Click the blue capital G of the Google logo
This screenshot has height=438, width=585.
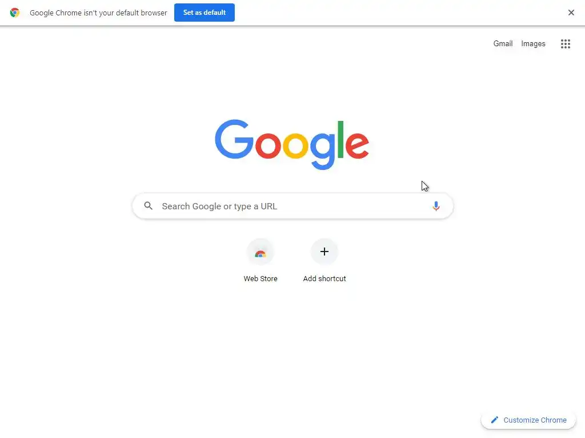click(x=234, y=139)
